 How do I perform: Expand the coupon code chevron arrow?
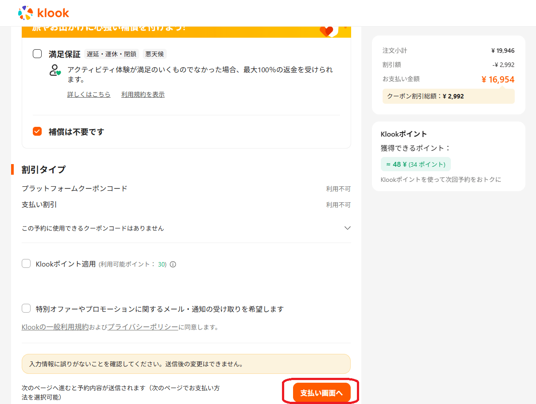tap(347, 228)
